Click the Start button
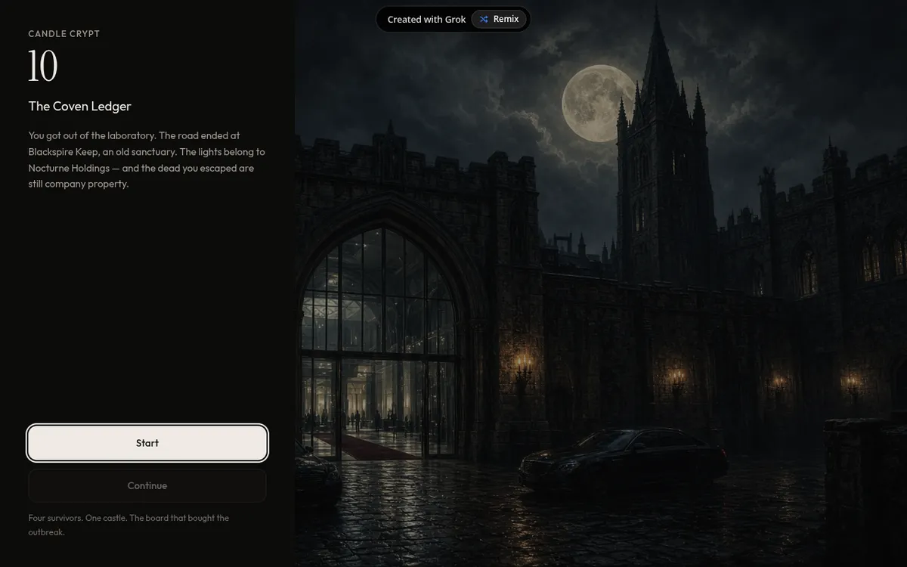 (x=147, y=443)
